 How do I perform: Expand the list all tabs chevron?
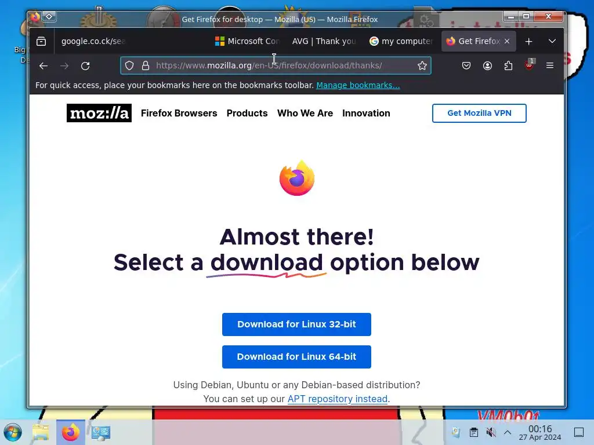(552, 41)
